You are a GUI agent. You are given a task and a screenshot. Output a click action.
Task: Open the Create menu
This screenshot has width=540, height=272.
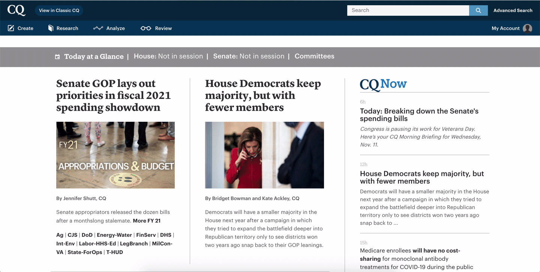[x=21, y=28]
